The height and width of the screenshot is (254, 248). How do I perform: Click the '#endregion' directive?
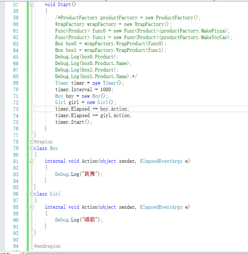coord(47,246)
